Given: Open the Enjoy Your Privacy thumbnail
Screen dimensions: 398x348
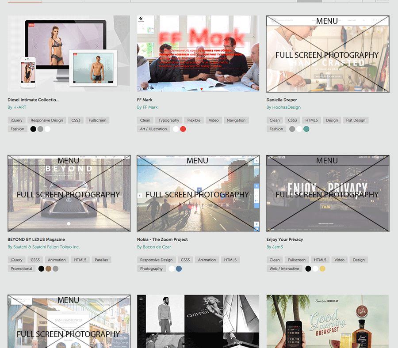Looking at the screenshot, I should pyautogui.click(x=328, y=193).
